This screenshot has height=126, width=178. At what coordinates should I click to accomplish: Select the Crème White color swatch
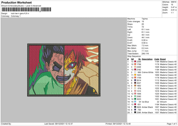135,72
